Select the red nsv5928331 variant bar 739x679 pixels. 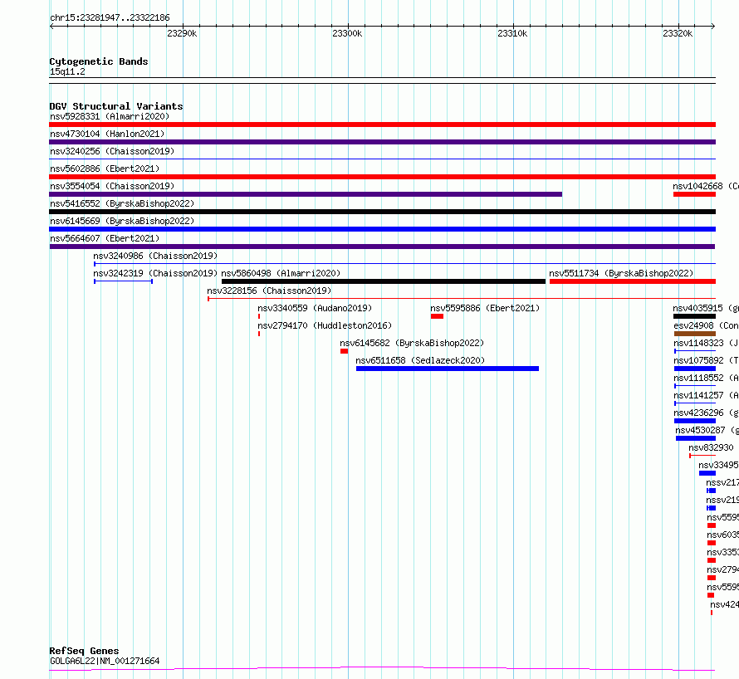pos(382,125)
